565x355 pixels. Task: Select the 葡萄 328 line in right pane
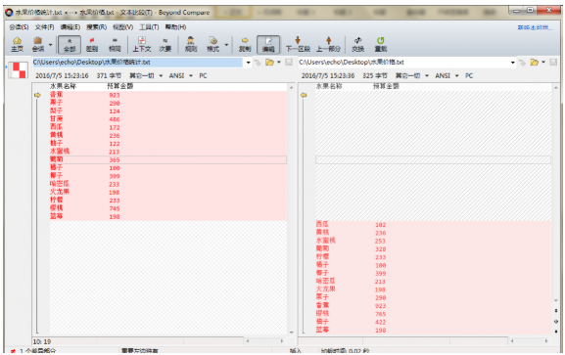click(x=434, y=249)
